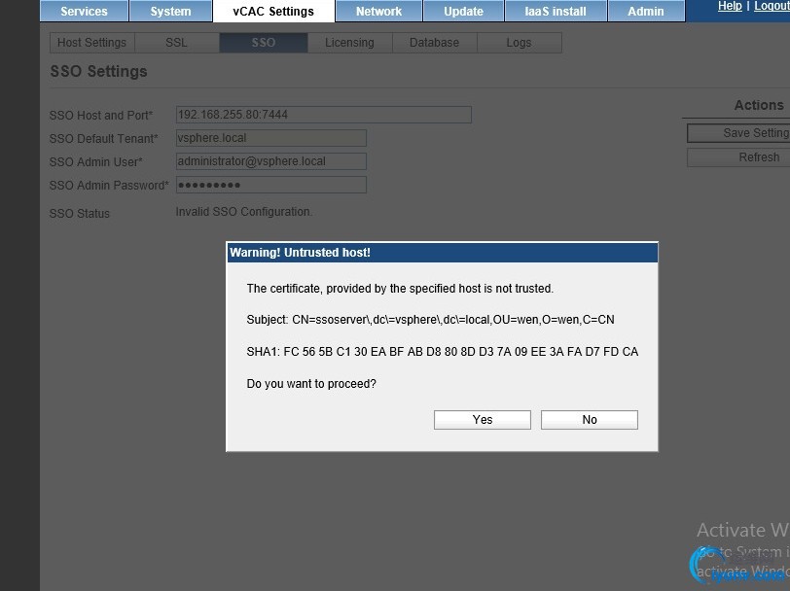Open the SSL sub-tab
Image resolution: width=790 pixels, height=591 pixels.
[176, 43]
